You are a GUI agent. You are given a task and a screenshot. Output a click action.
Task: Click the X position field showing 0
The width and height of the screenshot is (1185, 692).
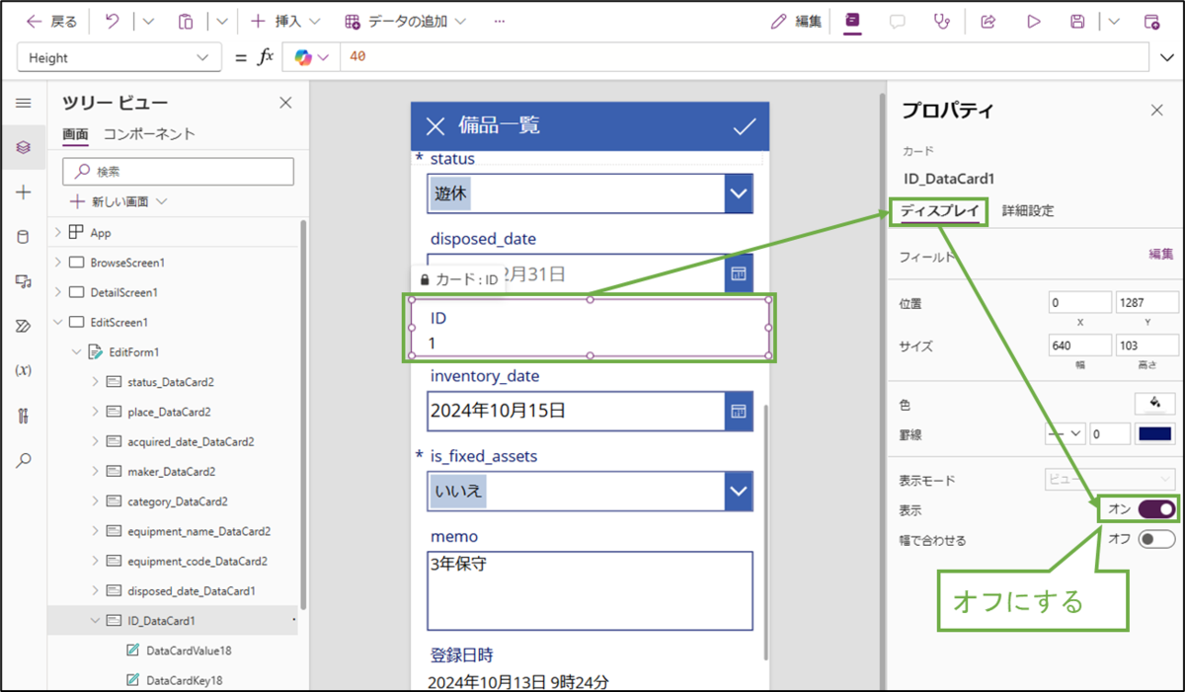pyautogui.click(x=1080, y=303)
